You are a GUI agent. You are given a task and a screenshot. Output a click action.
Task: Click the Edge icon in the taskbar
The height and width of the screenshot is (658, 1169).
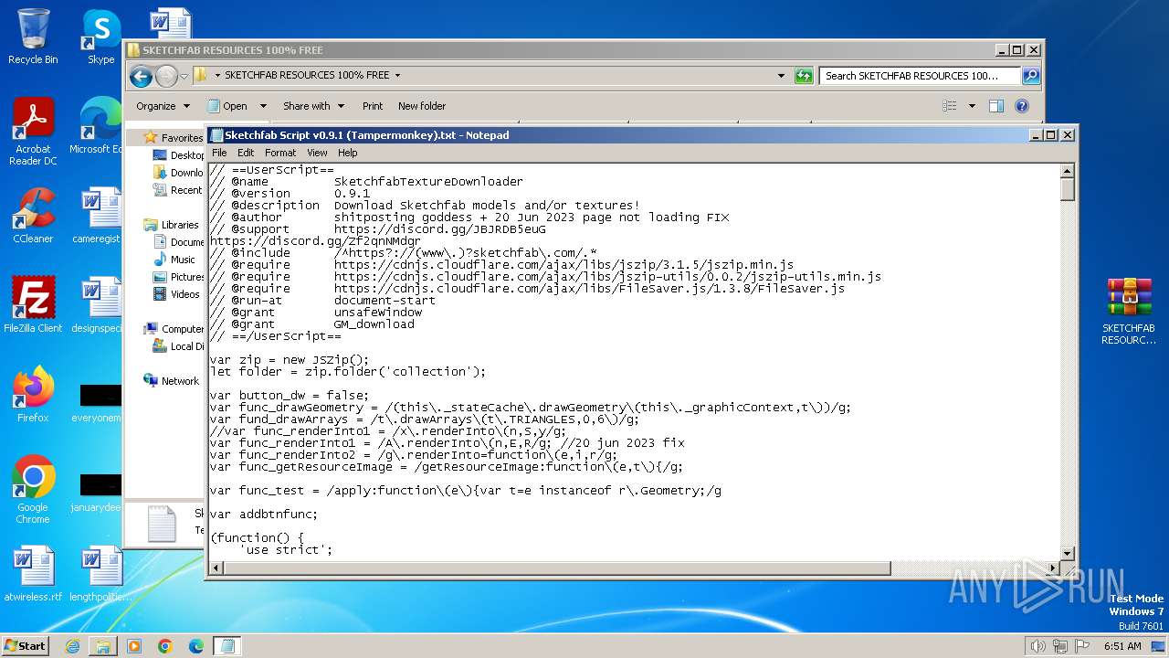pyautogui.click(x=196, y=646)
